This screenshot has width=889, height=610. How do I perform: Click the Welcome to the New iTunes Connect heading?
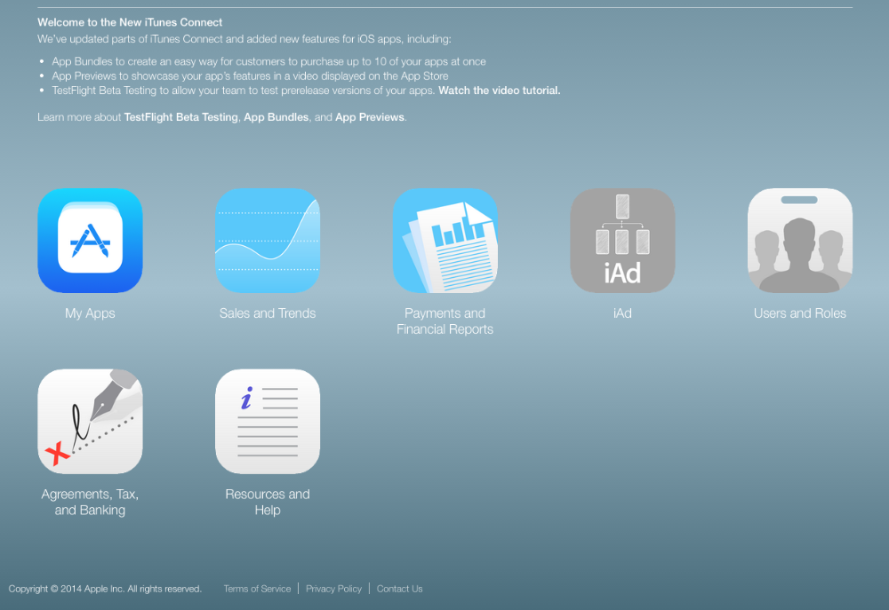tap(130, 23)
